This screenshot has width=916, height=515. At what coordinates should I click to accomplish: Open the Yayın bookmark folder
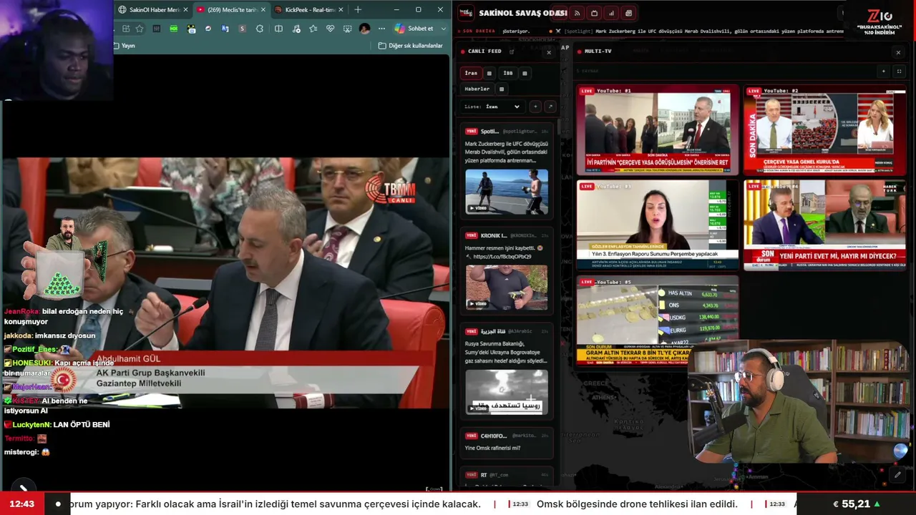point(124,46)
